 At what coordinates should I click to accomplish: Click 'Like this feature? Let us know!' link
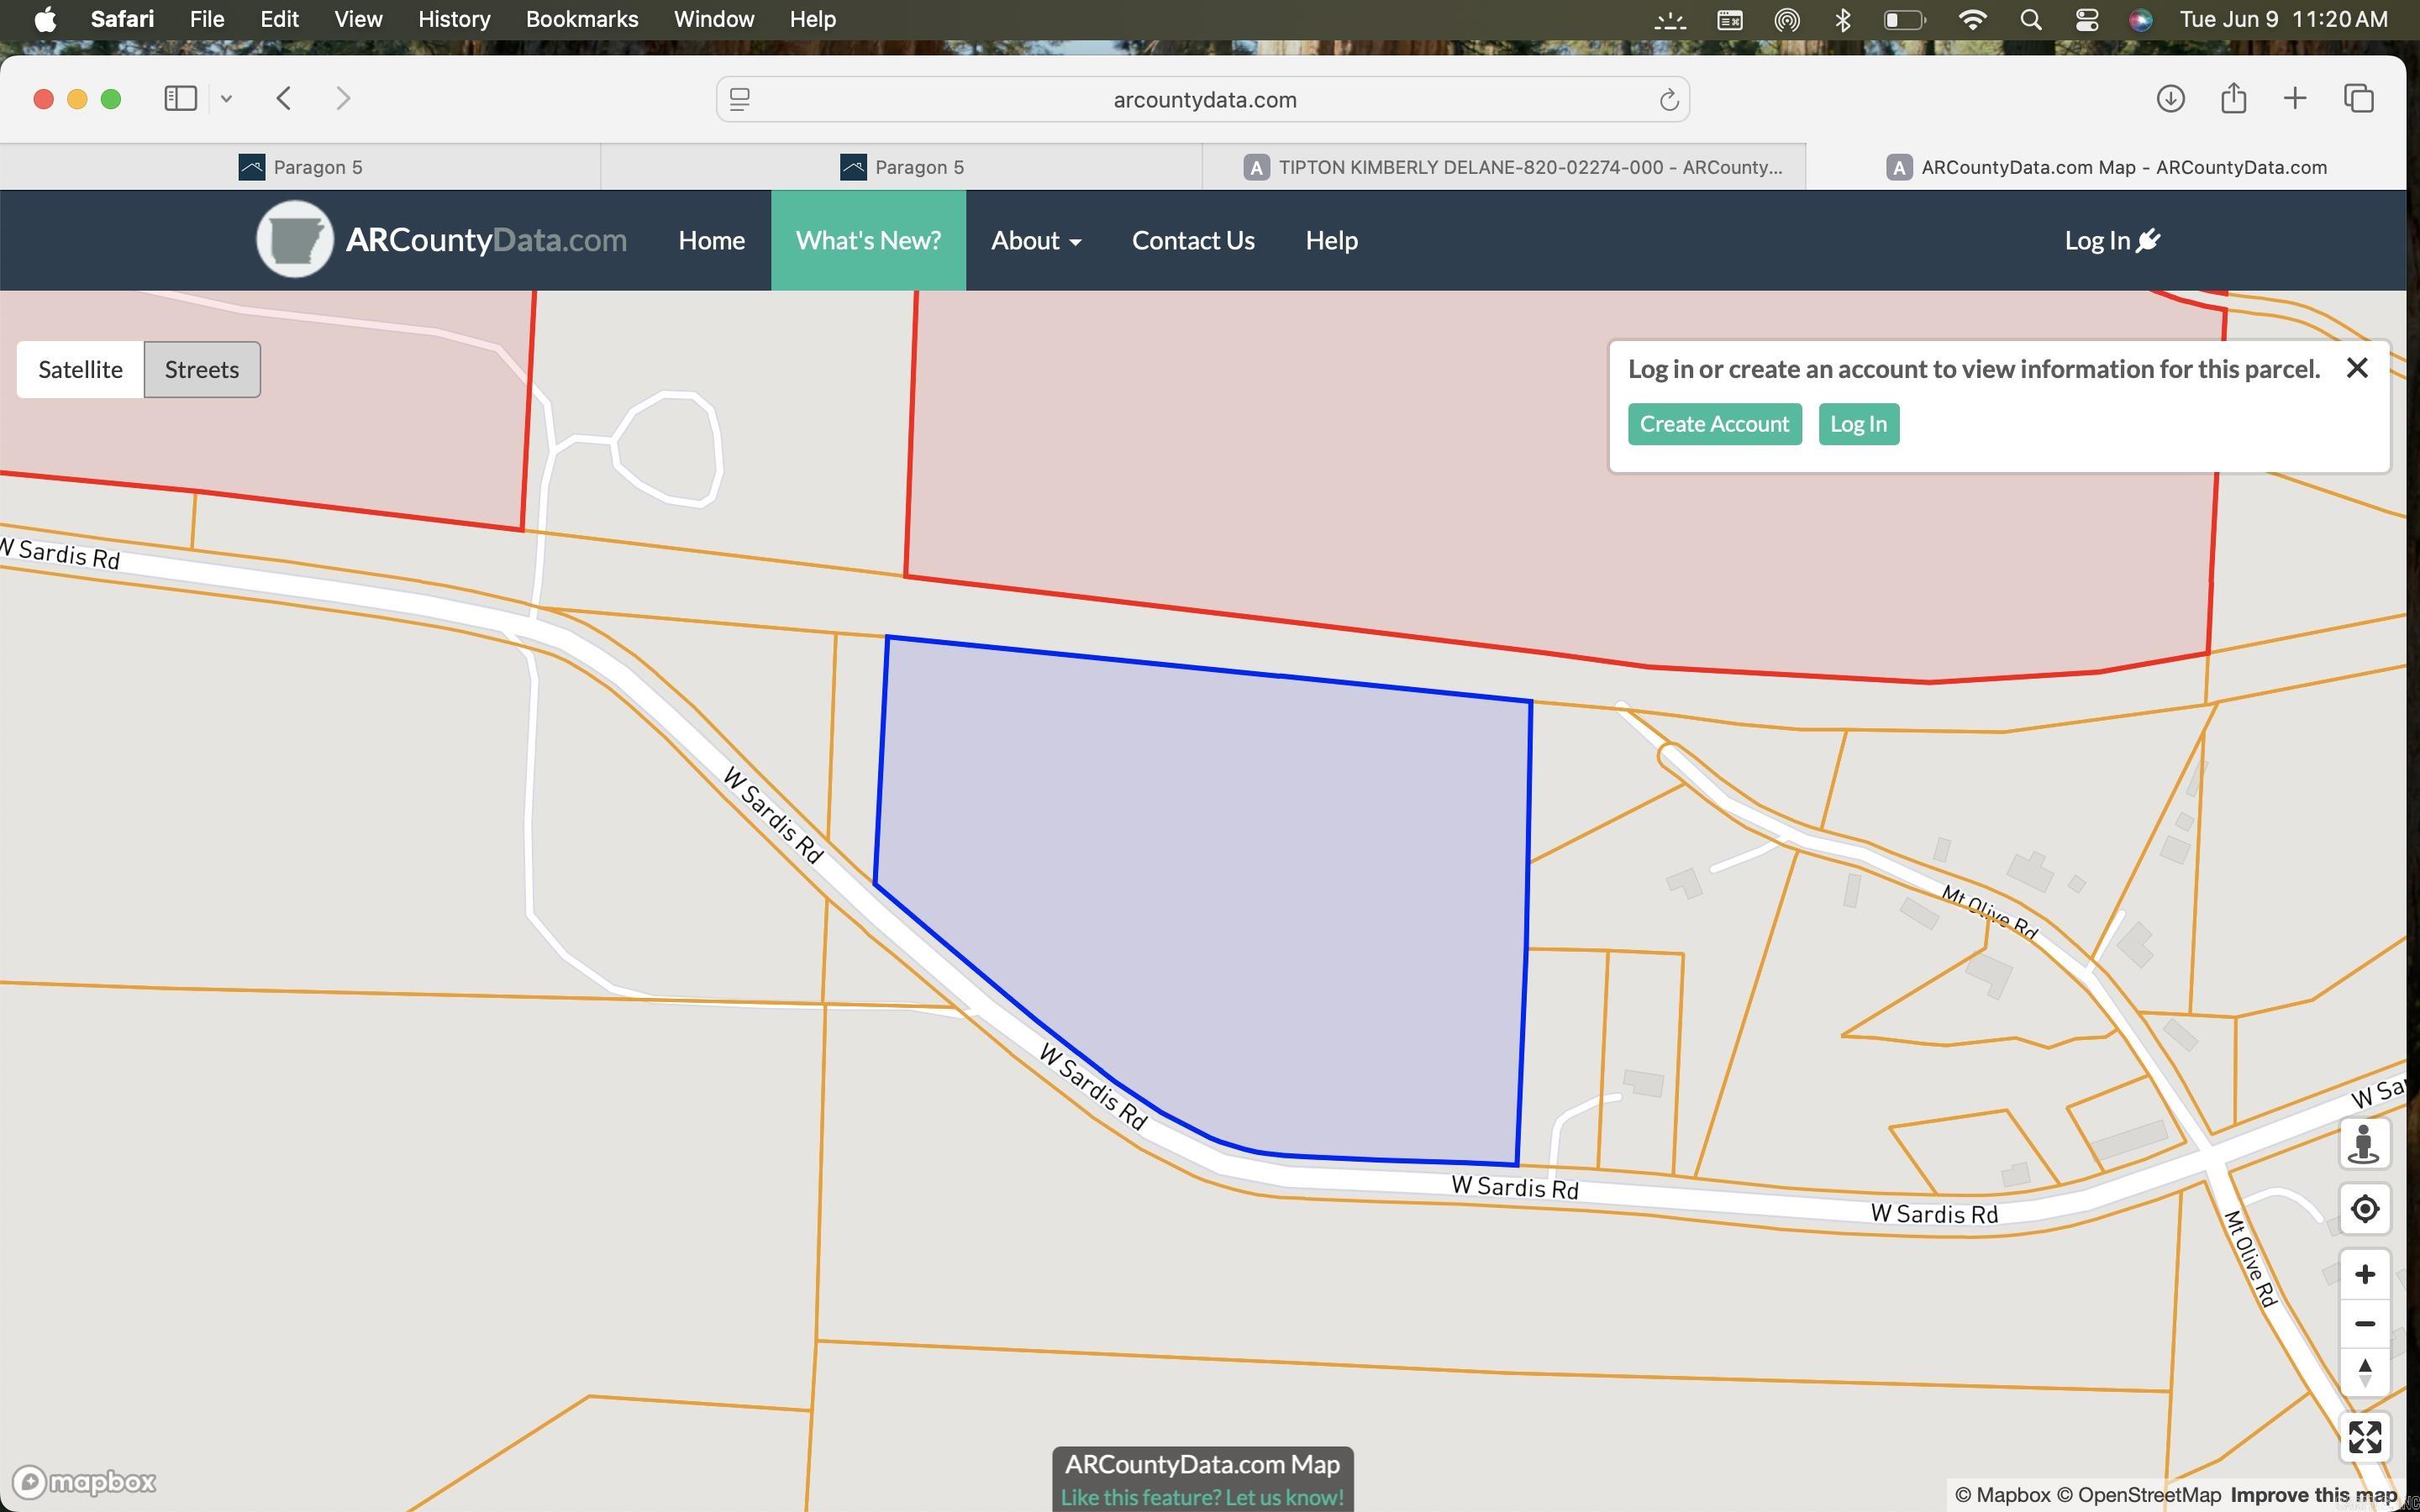click(x=1202, y=1497)
